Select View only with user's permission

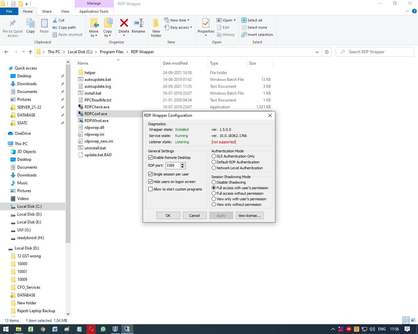pyautogui.click(x=214, y=199)
